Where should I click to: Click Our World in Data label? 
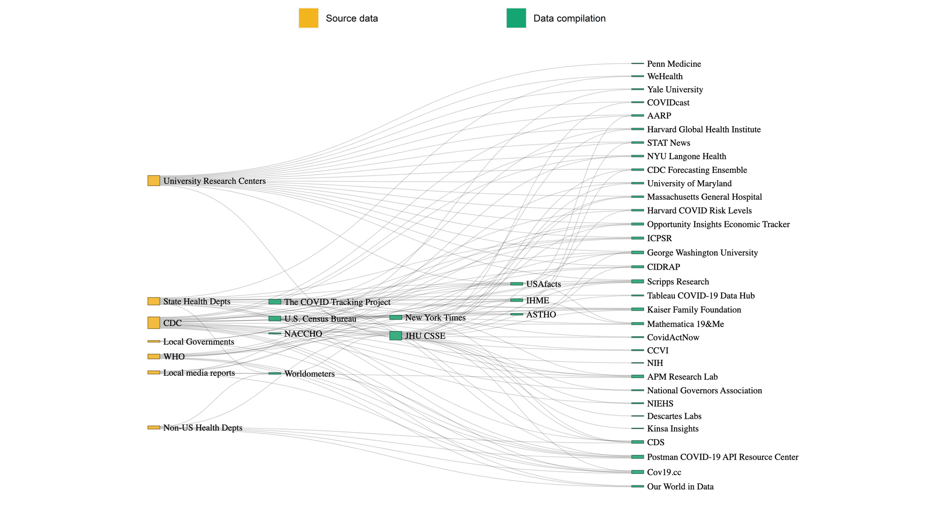[x=680, y=486]
